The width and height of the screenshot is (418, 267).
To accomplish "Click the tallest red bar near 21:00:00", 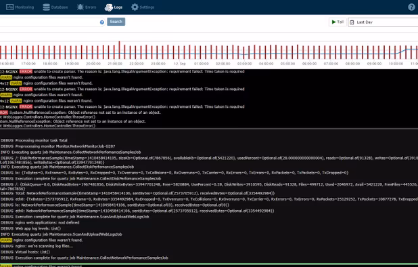I will click(120, 50).
